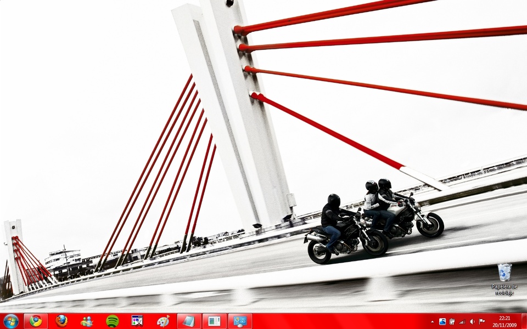The image size is (527, 329).
Task: Open the battery power tray icon
Action: point(452,321)
